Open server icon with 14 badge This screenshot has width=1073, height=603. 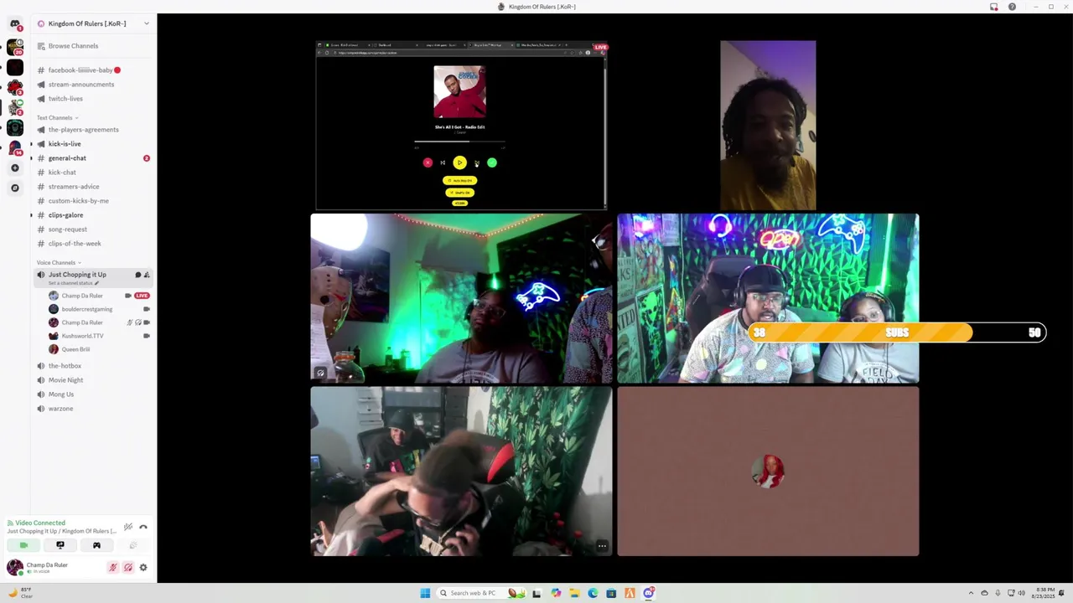(15, 147)
